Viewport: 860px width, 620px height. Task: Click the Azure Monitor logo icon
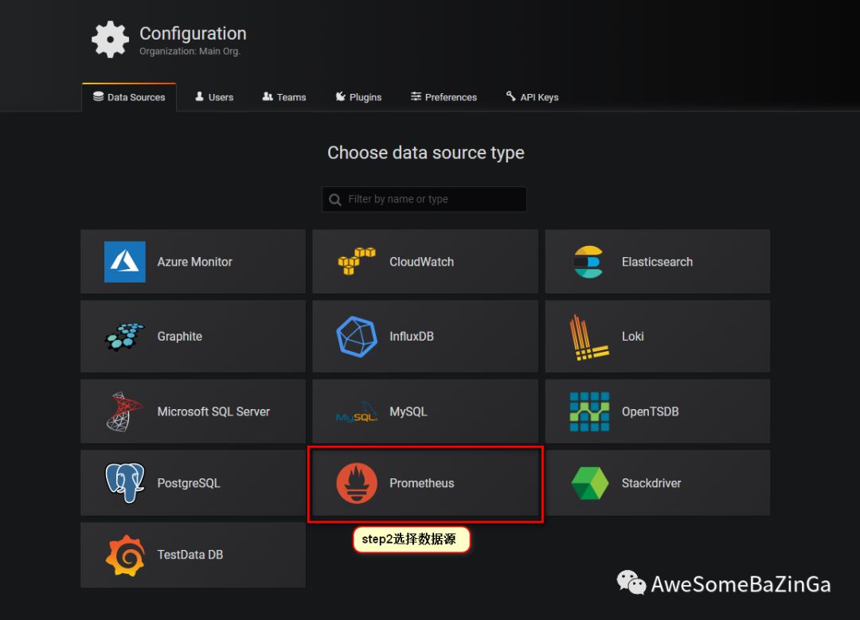point(124,262)
